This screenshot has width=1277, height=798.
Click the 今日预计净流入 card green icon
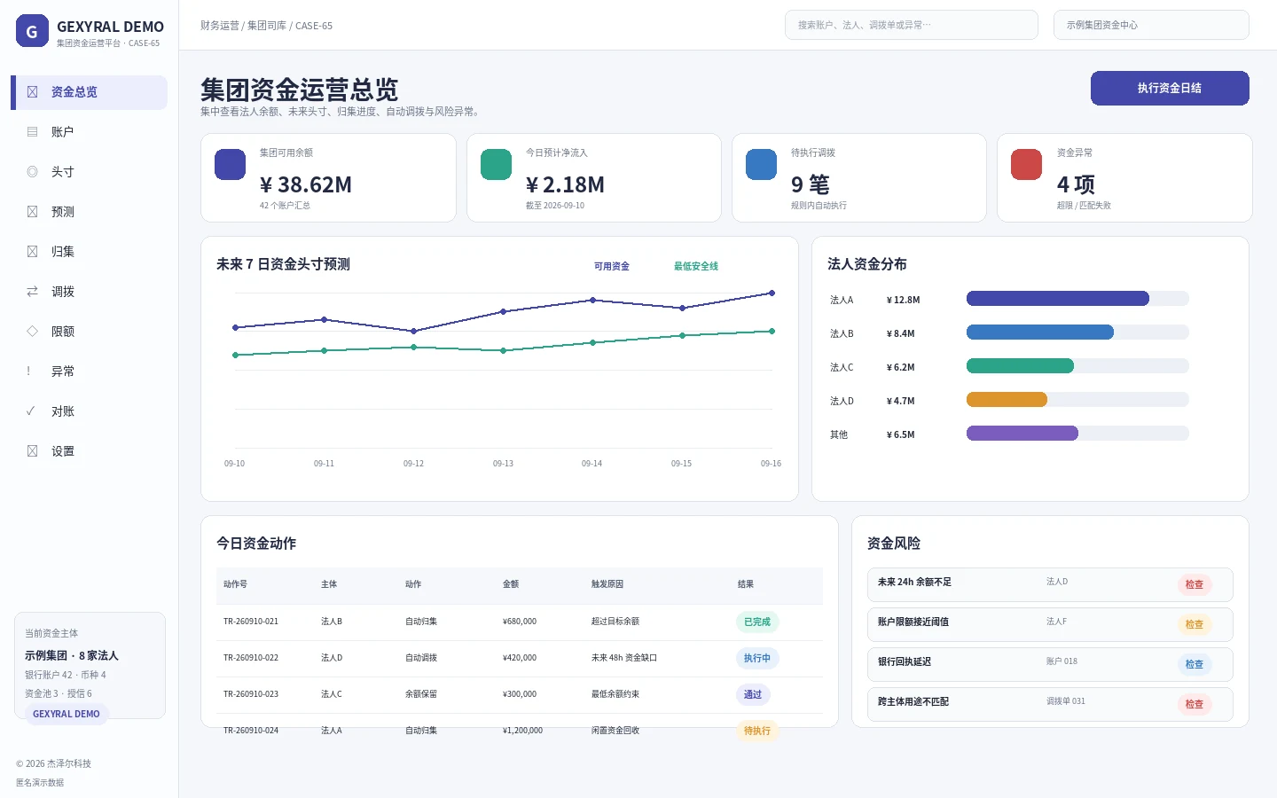[x=496, y=164]
